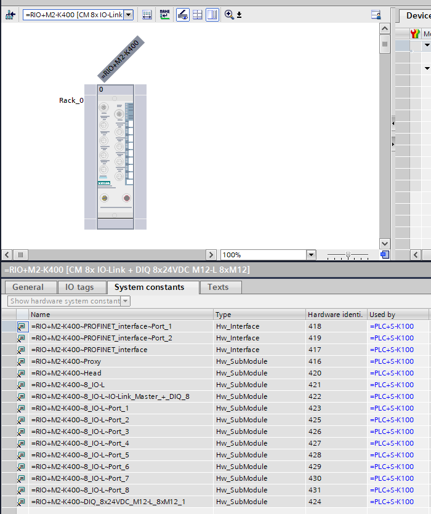Click the constant icon for 8_IO-L~Port_4 row
Screen dimensions: 431x514
[x=22, y=444]
